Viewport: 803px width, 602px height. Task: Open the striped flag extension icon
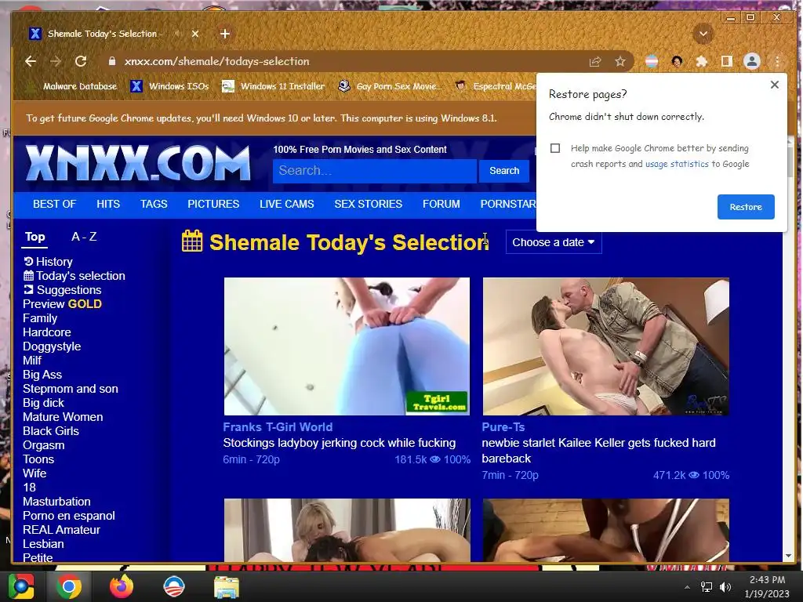click(x=652, y=62)
